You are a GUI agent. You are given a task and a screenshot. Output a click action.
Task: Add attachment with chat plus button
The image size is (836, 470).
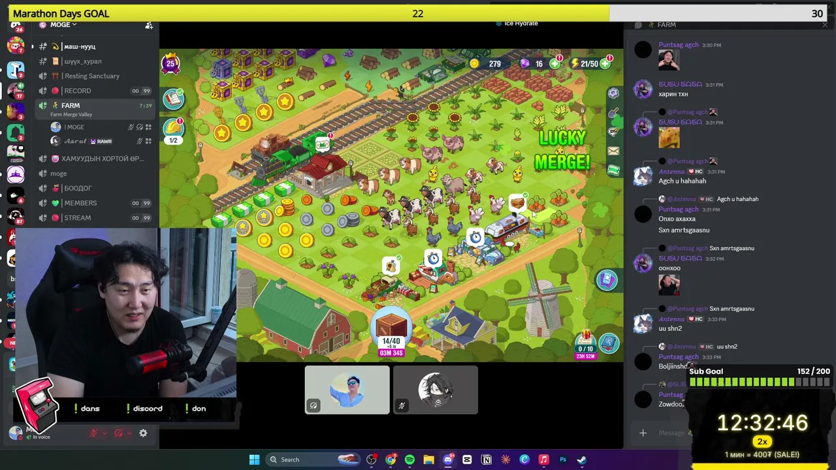[643, 433]
